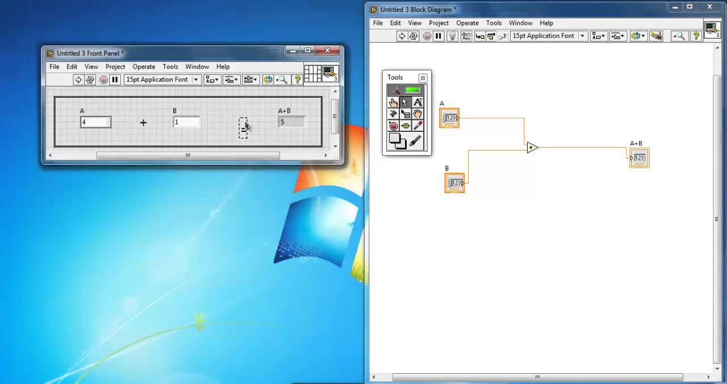Open Tools menu in Block Diagram window
727x384 pixels.
[494, 23]
